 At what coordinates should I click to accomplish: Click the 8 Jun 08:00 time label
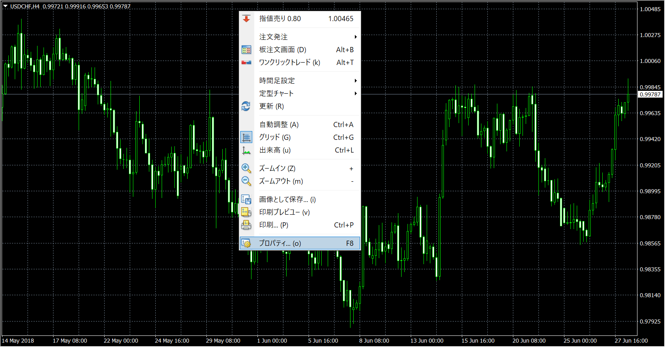[374, 341]
